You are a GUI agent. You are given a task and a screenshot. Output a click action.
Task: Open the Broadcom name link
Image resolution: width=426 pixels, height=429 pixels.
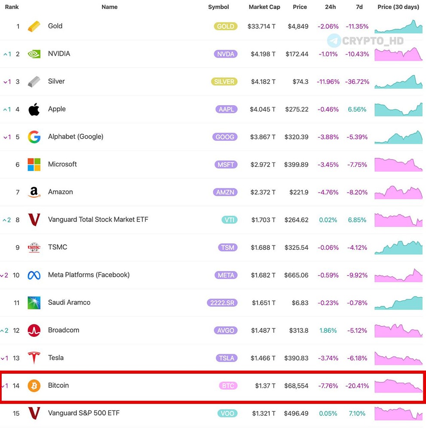pos(64,330)
